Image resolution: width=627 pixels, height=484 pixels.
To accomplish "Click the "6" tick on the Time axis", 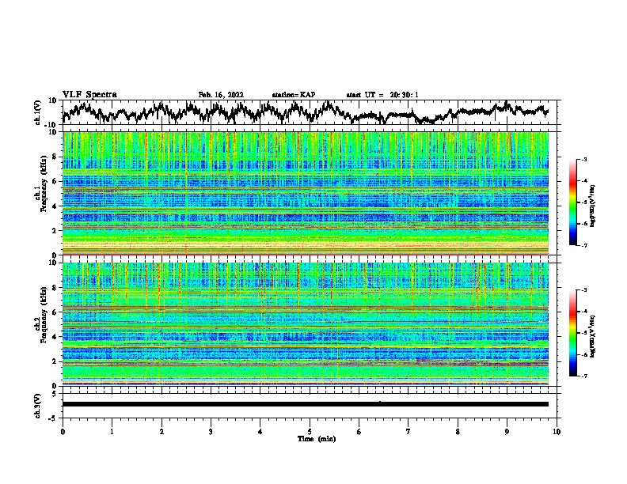I will tap(359, 432).
